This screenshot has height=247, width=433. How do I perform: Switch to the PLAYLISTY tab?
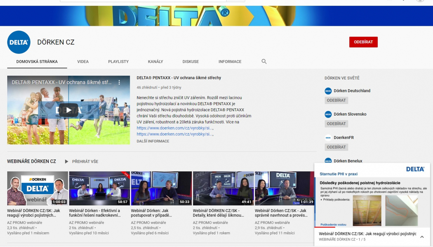(x=118, y=61)
